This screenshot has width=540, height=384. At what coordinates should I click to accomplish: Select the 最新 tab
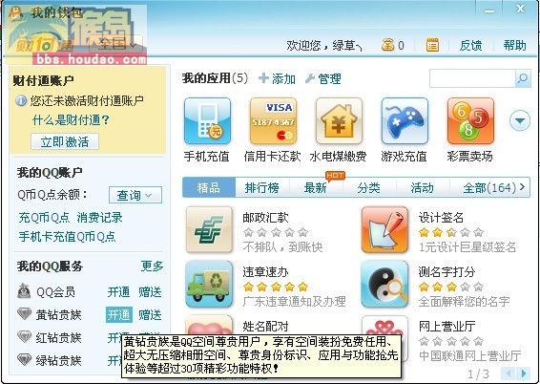pos(315,188)
